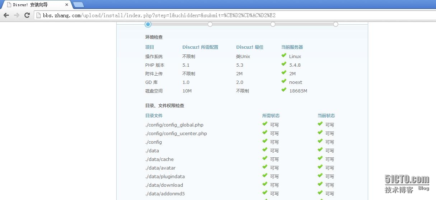436x200 pixels.
Task: Click current-state check for ./config/config_global.php
Action: pyautogui.click(x=320, y=124)
